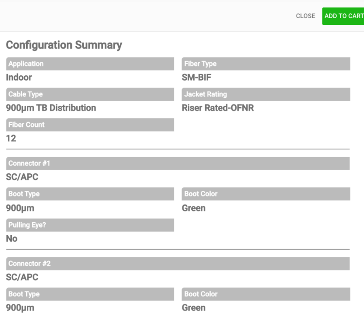This screenshot has width=364, height=315.
Task: Click Boot Color header under Connector #2
Action: [x=266, y=294]
